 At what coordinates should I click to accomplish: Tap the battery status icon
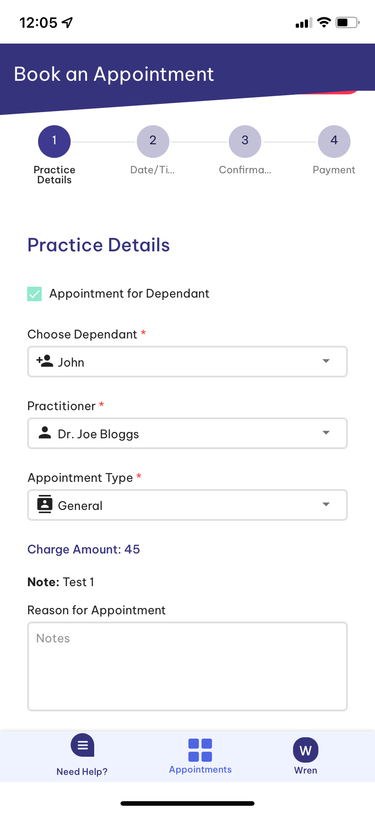[347, 22]
